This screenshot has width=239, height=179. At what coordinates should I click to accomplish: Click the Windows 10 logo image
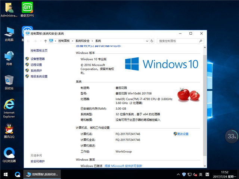162,64
